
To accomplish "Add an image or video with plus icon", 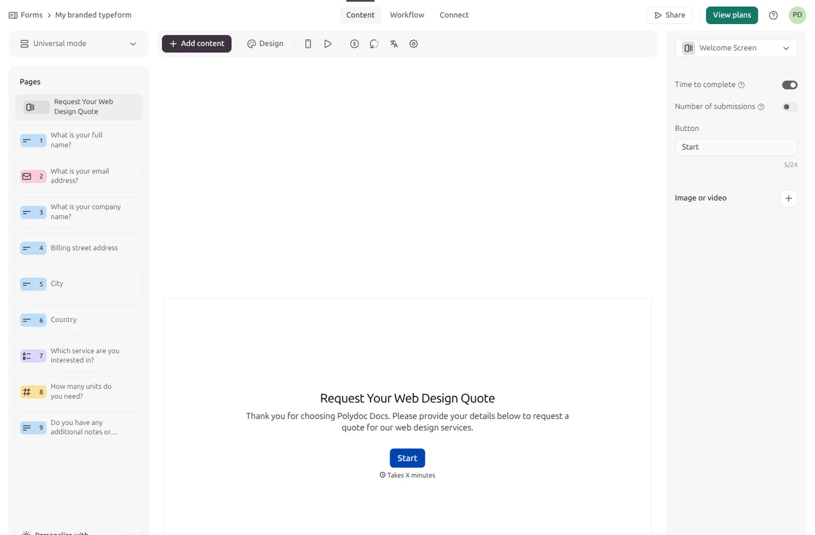I will point(788,198).
